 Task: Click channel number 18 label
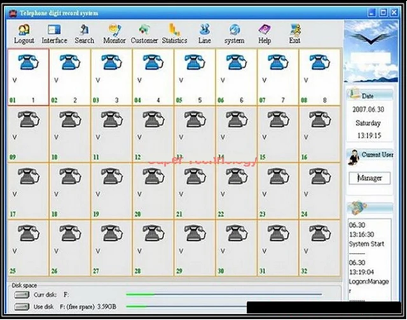pyautogui.click(x=54, y=214)
